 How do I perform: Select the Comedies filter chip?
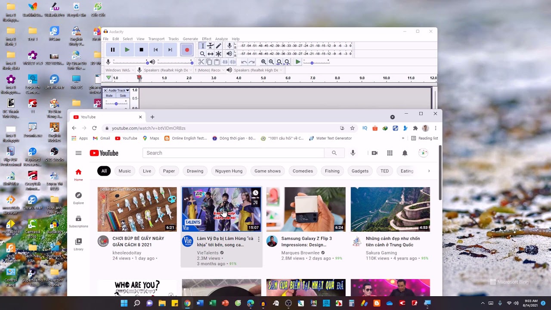tap(303, 171)
